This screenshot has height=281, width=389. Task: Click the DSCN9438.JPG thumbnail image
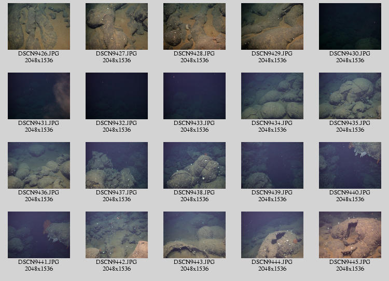[x=195, y=165]
